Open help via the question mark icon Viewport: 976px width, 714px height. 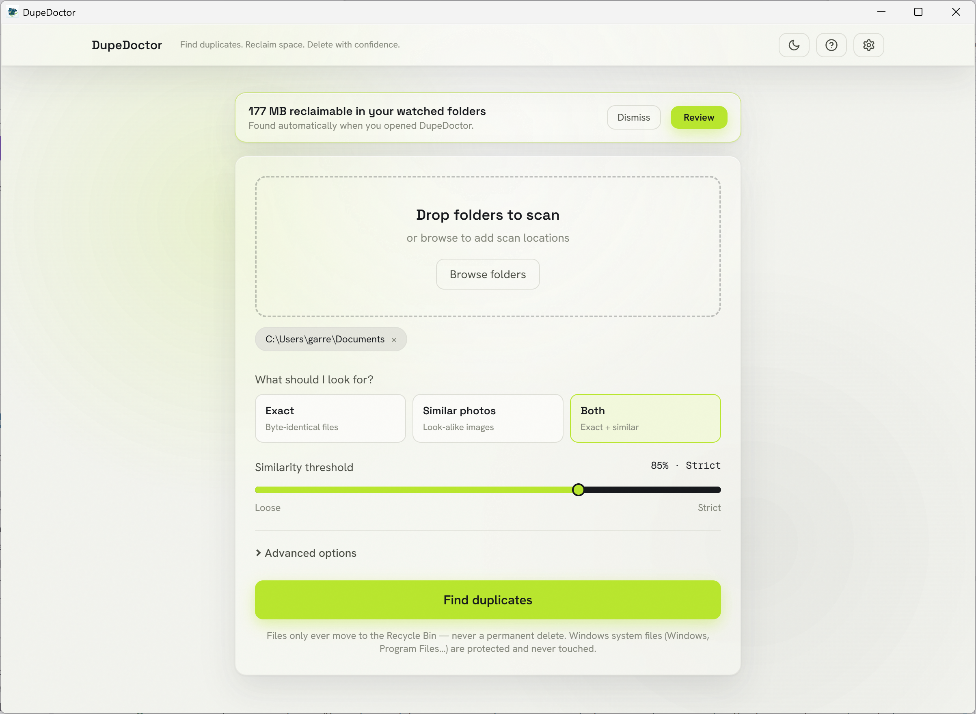[831, 45]
